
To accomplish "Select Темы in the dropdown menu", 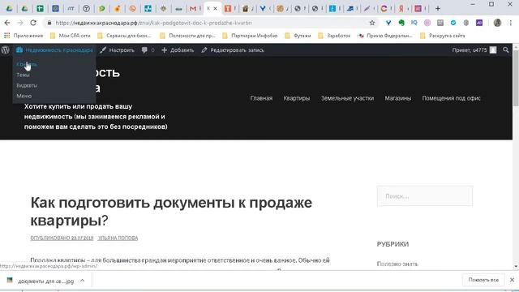I will coord(23,75).
